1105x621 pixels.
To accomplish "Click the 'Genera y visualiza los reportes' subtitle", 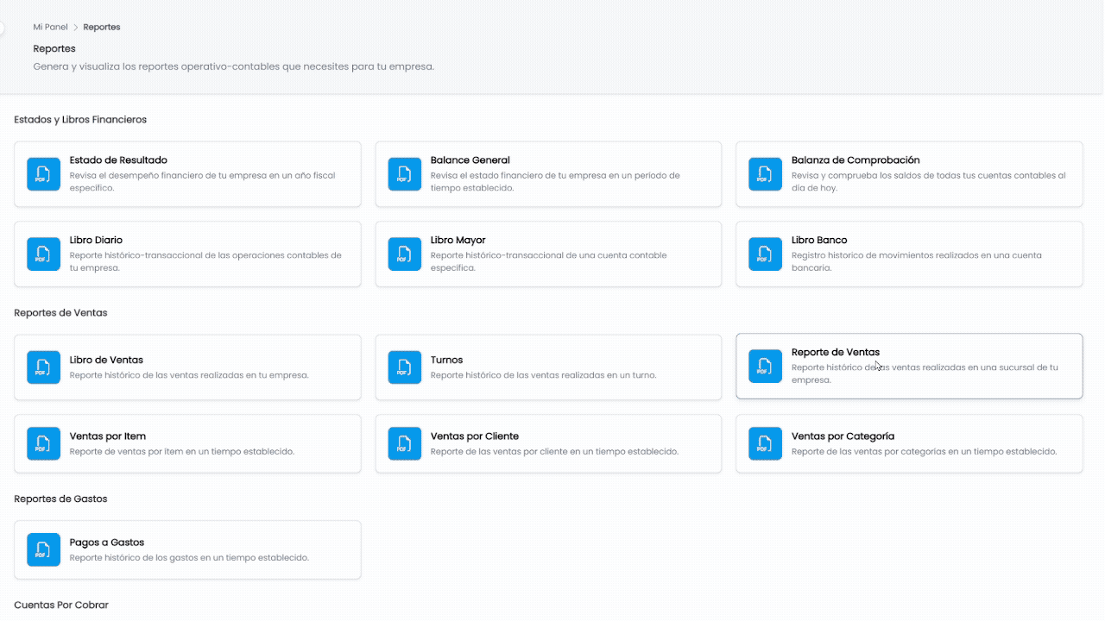I will point(234,66).
